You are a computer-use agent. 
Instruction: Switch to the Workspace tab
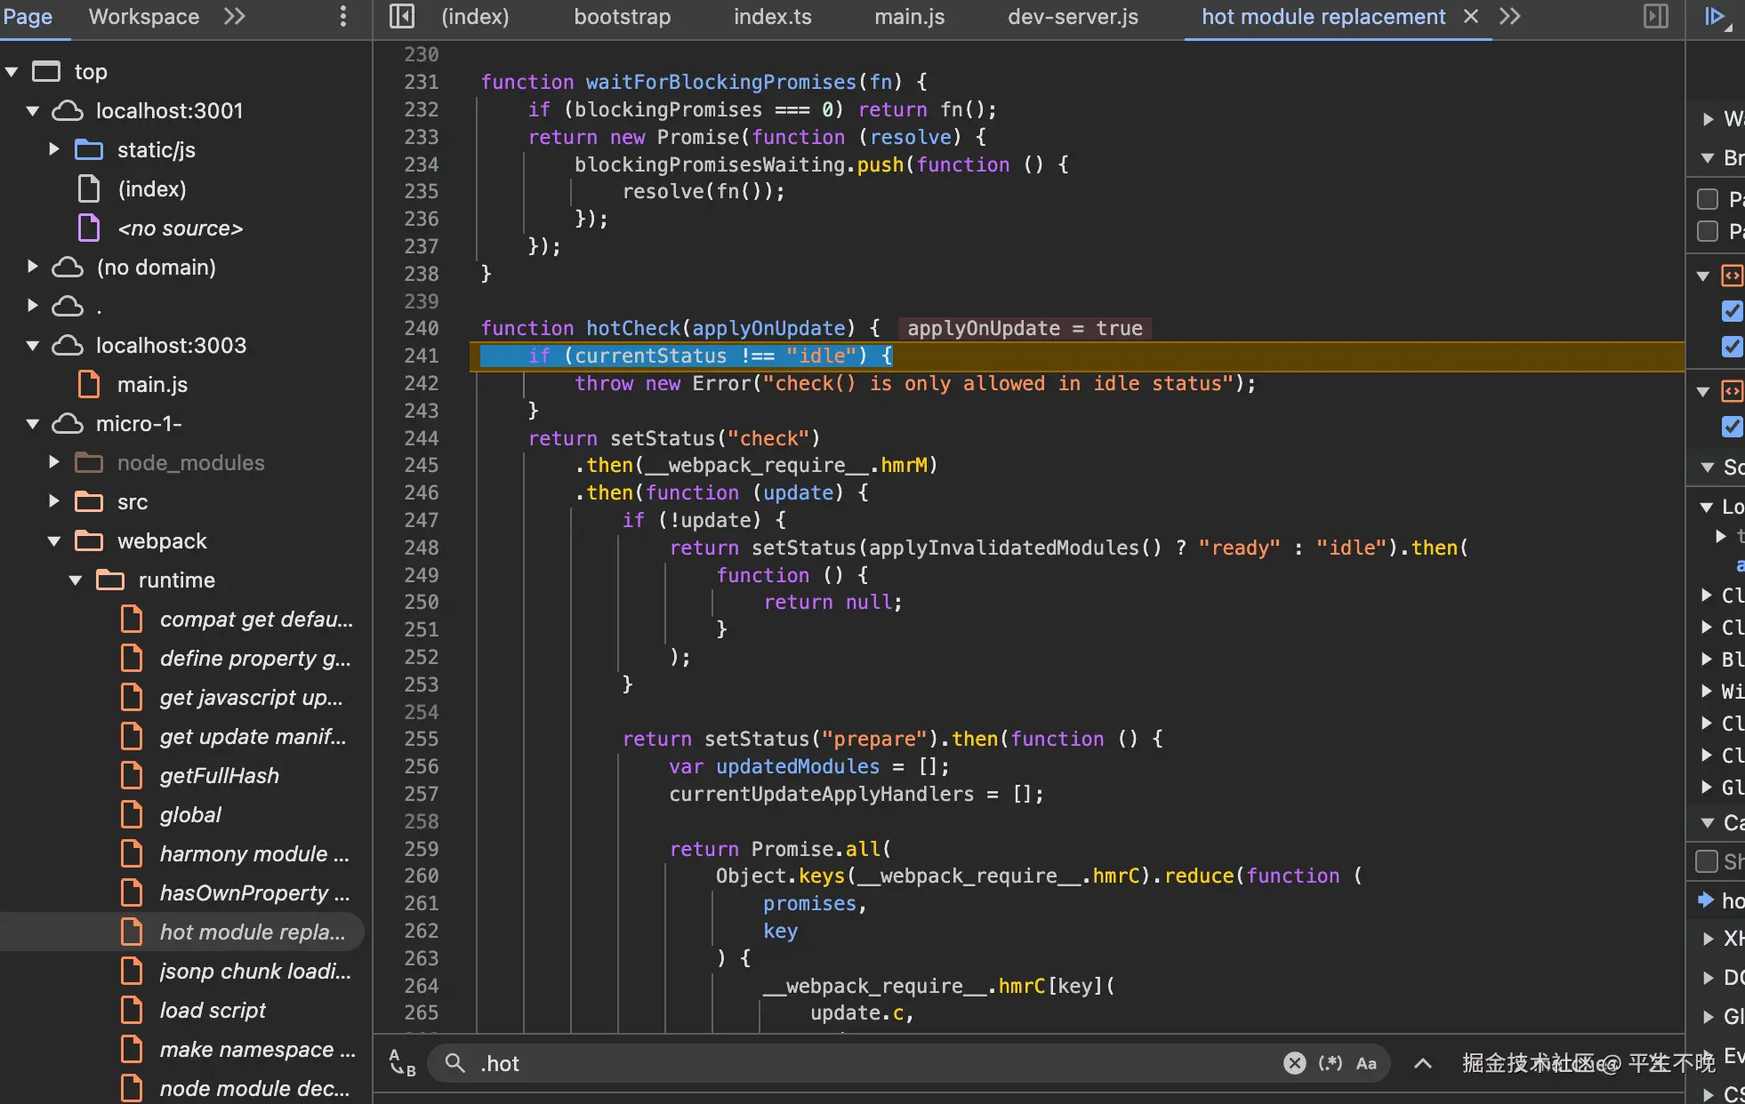point(143,16)
